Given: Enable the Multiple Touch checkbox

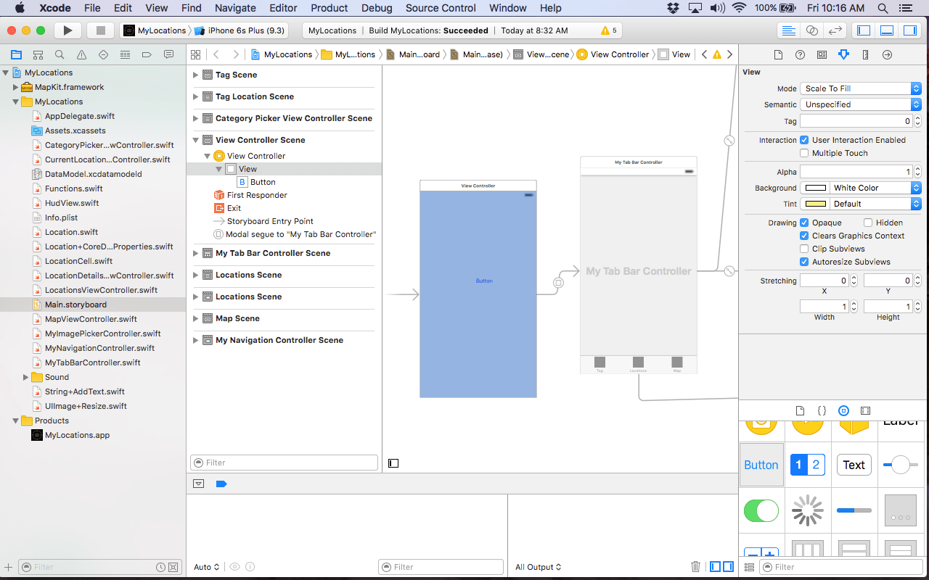Looking at the screenshot, I should coord(804,153).
